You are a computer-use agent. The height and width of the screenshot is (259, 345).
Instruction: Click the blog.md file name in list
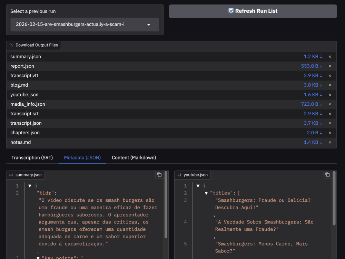tap(19, 85)
